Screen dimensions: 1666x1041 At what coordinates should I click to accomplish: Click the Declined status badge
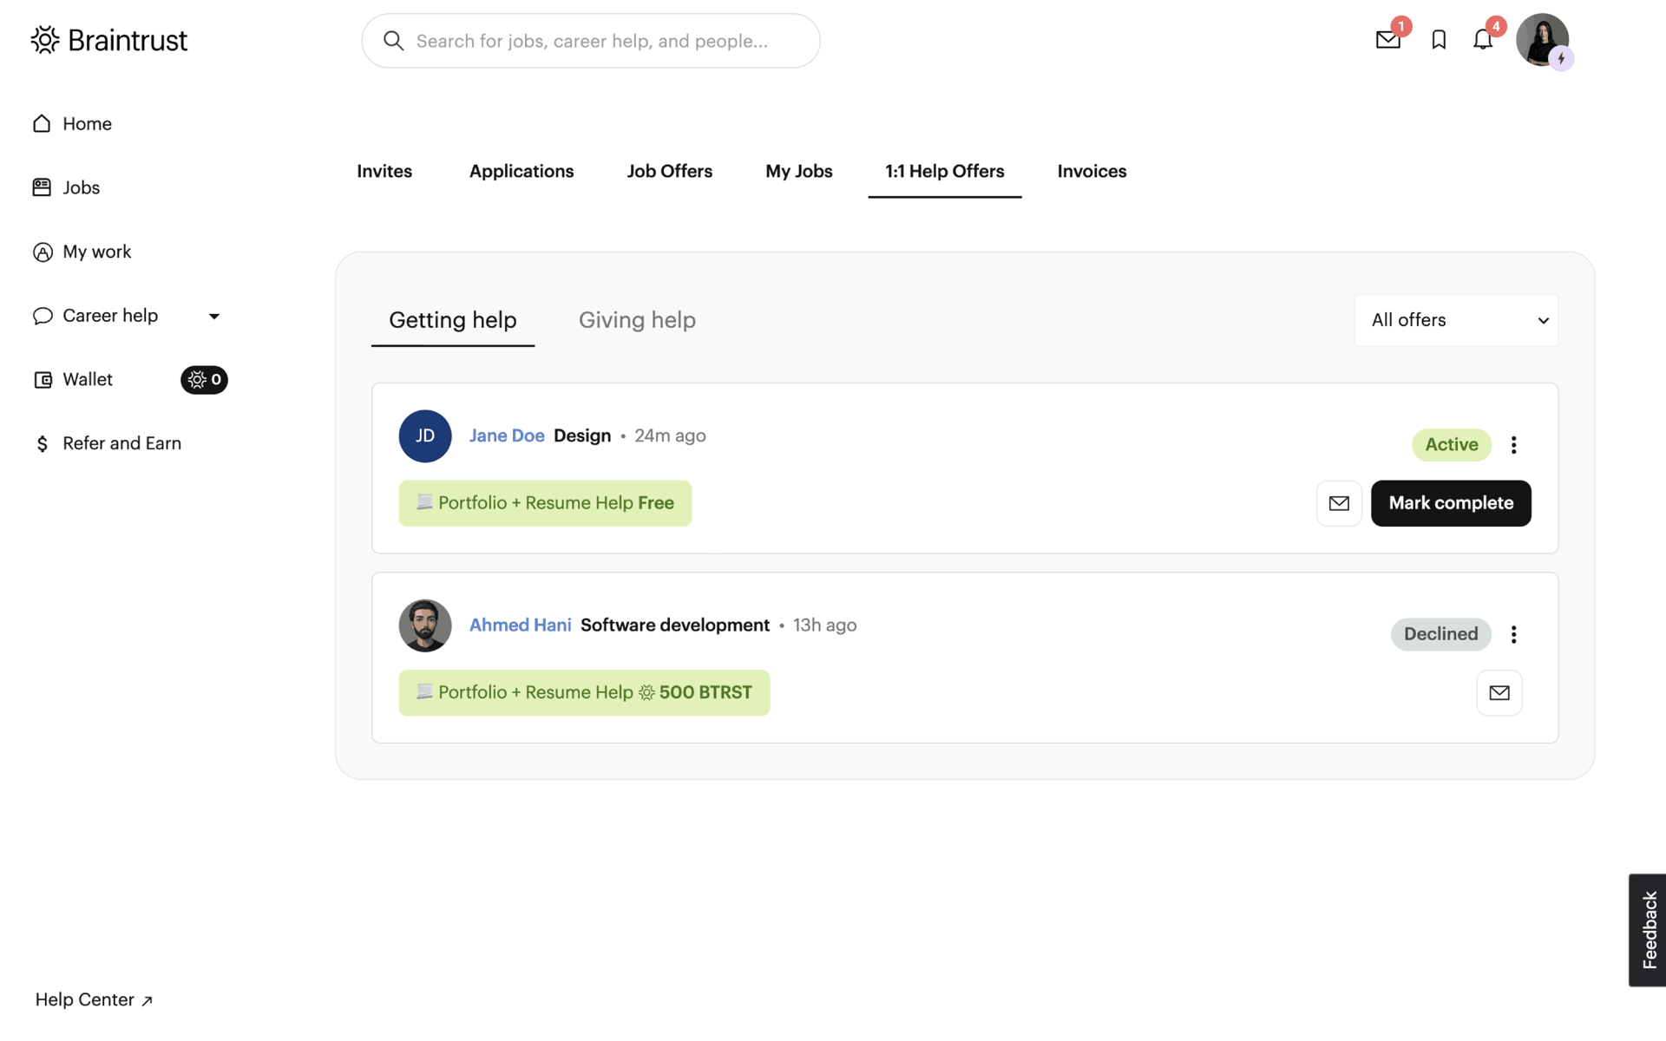coord(1440,634)
